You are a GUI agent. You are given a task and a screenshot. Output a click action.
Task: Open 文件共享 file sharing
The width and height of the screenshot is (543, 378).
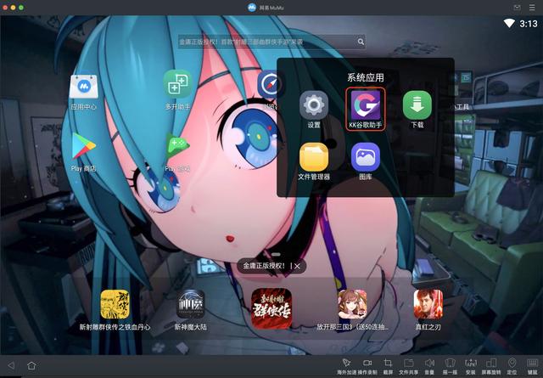coord(409,366)
